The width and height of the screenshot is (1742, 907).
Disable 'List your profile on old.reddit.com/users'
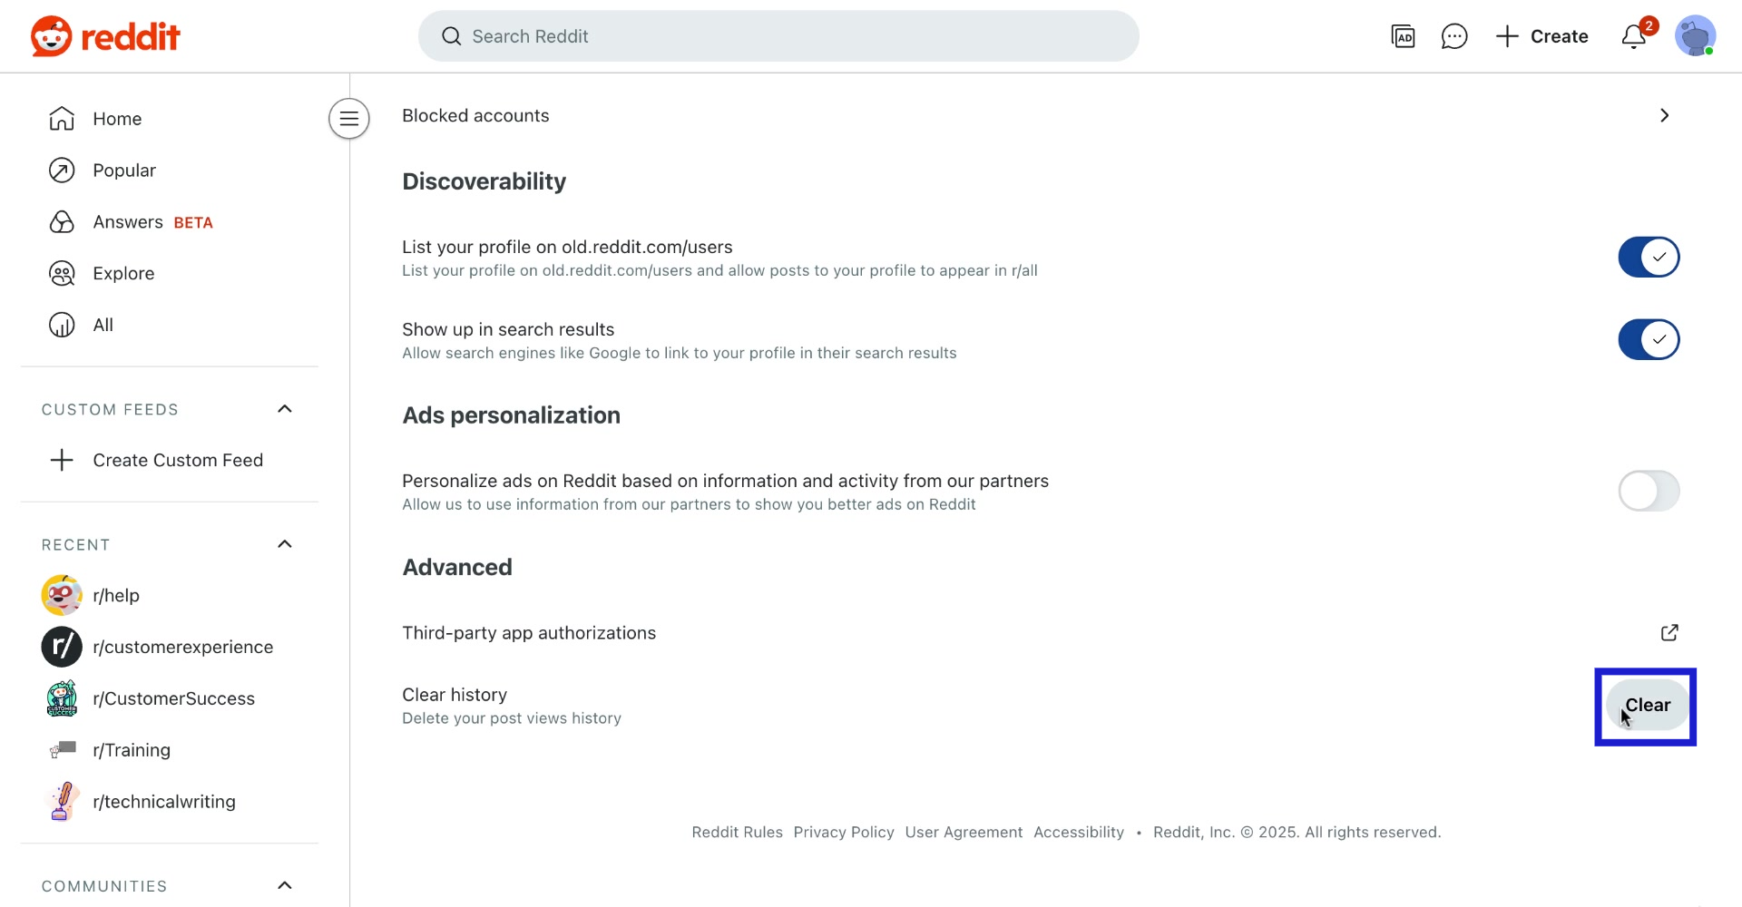tap(1649, 257)
